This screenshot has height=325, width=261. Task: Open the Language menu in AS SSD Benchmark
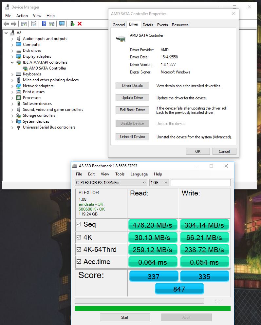139,174
